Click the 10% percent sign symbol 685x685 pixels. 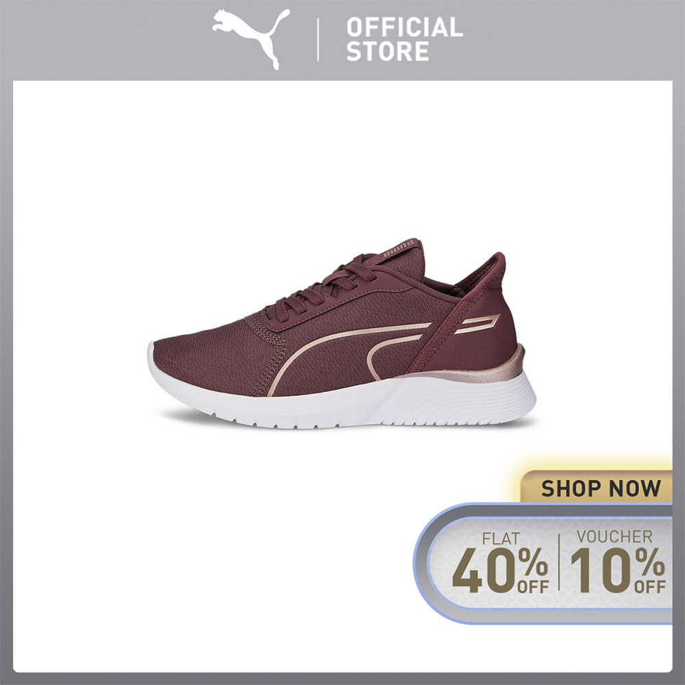(x=650, y=561)
